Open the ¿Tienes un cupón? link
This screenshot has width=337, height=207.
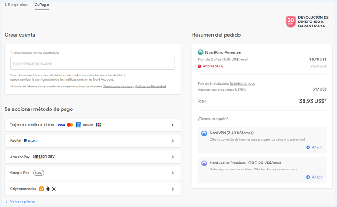point(213,119)
